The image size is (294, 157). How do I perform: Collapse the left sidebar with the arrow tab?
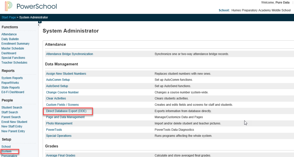click(39, 25)
